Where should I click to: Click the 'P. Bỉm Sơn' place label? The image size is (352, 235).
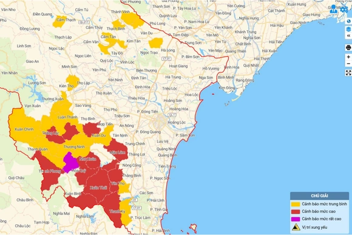pos(191,57)
